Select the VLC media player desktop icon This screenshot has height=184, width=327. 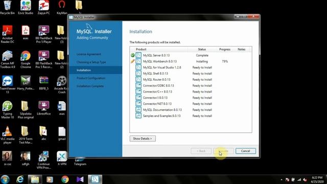8,135
